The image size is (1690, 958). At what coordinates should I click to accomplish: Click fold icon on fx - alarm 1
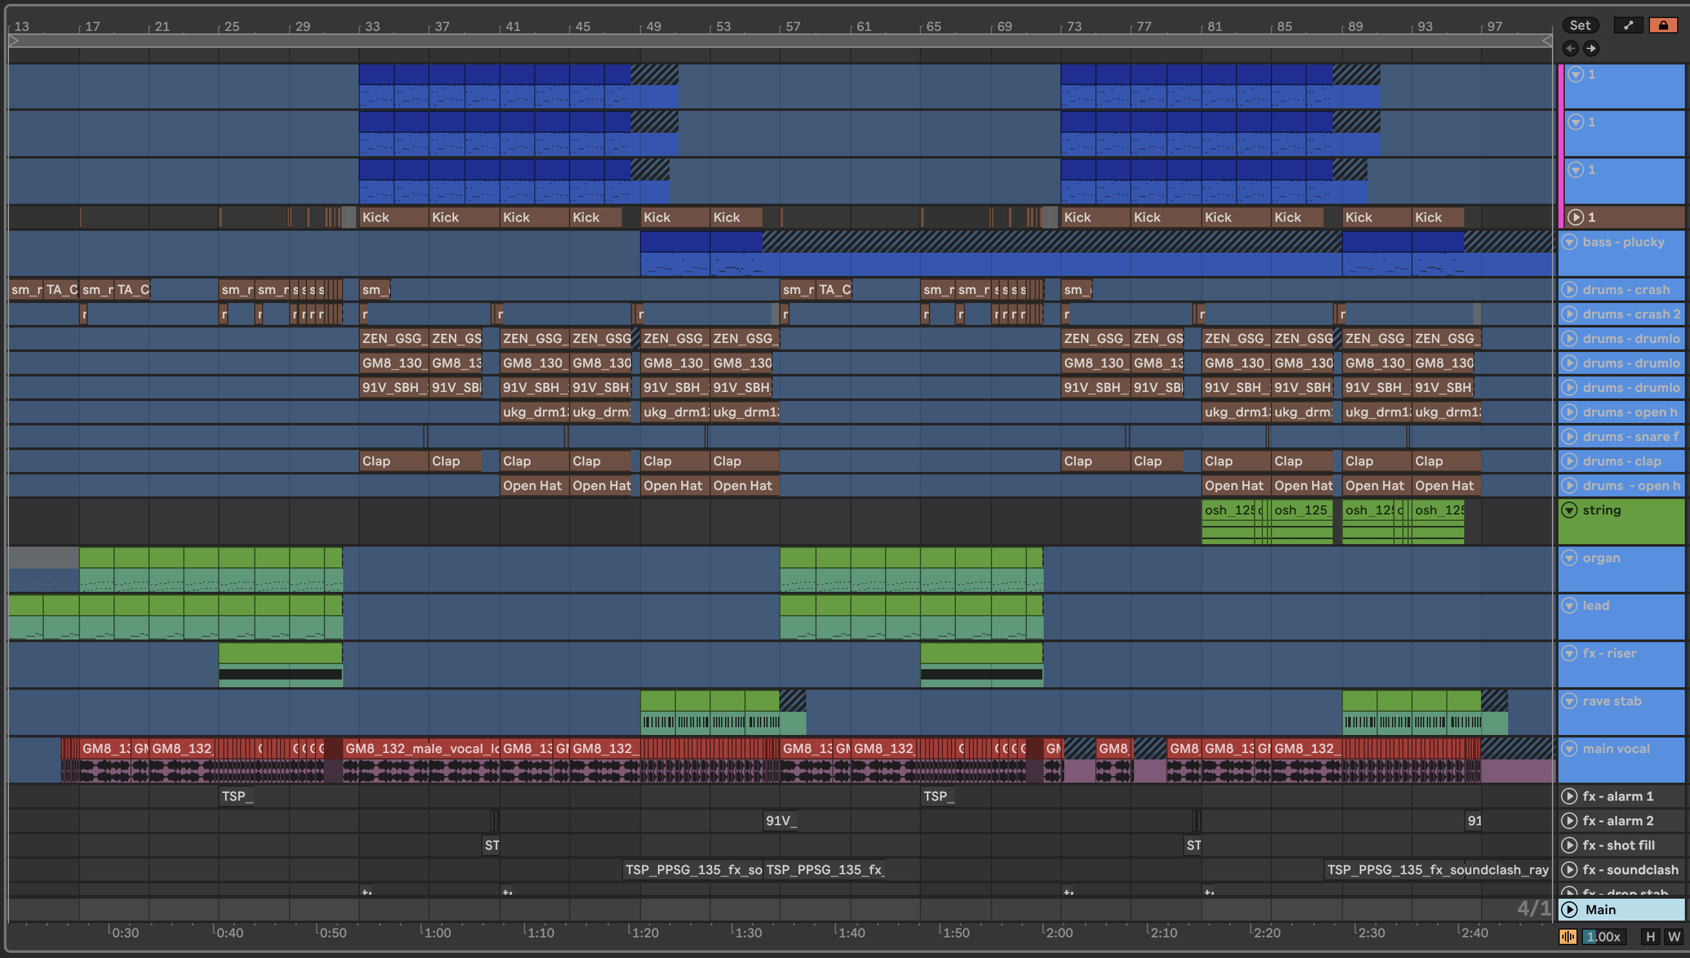pyautogui.click(x=1569, y=796)
